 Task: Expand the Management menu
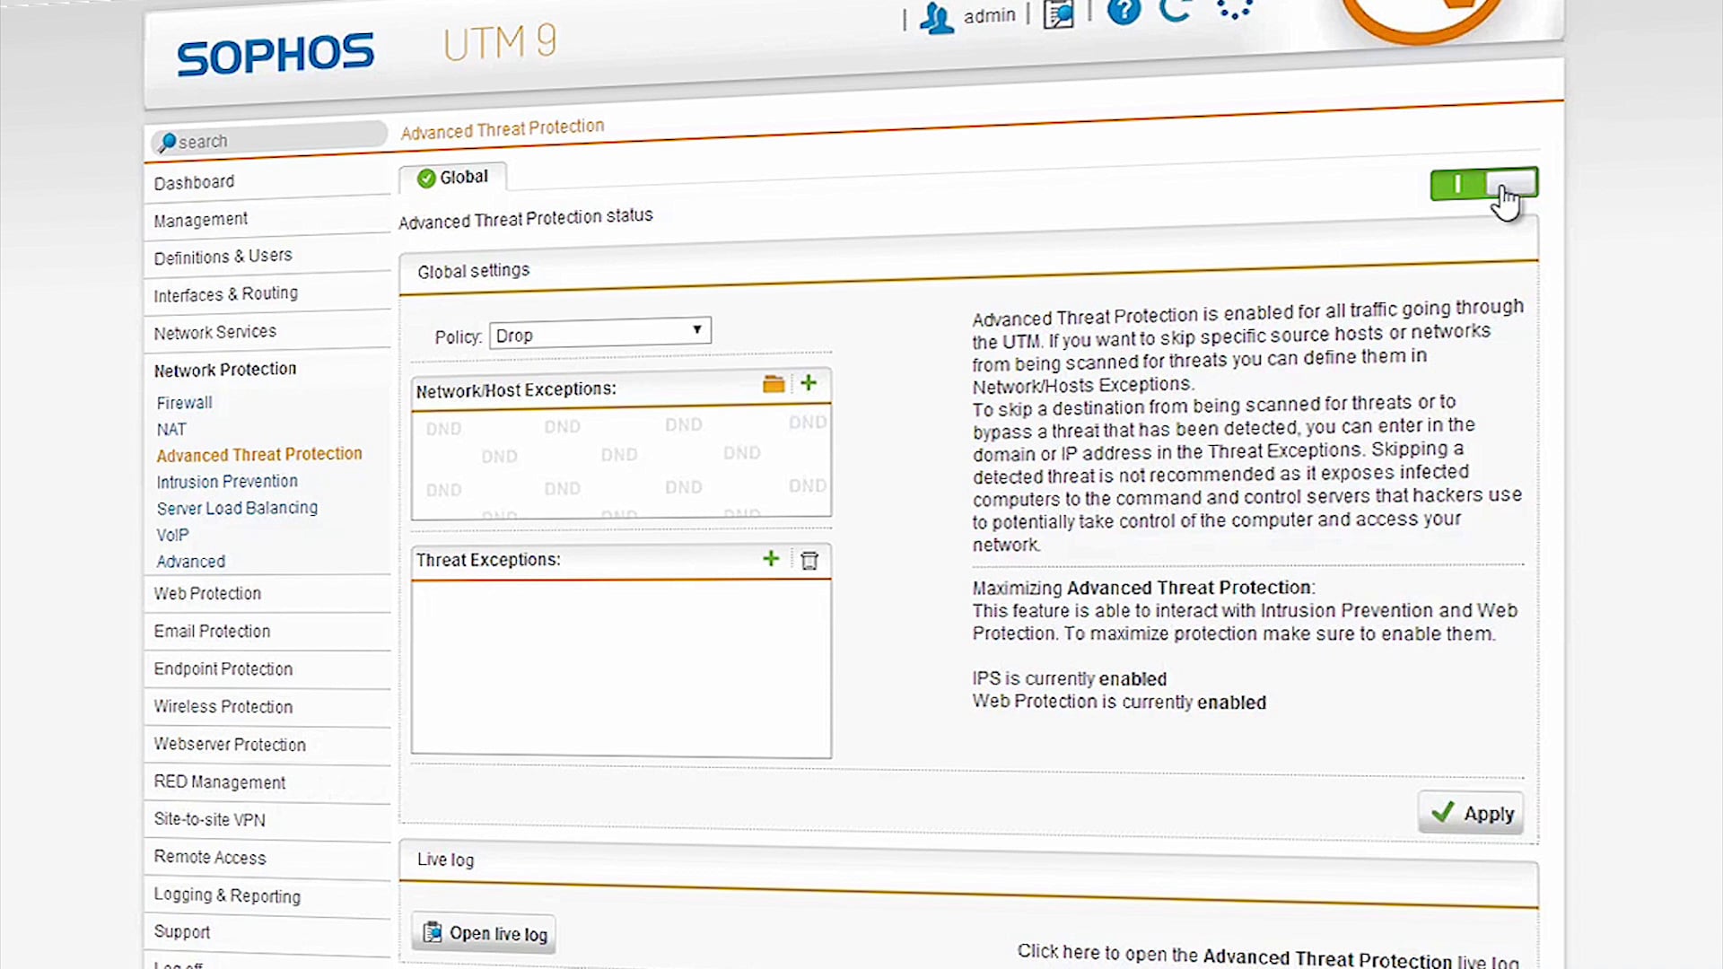click(x=200, y=221)
